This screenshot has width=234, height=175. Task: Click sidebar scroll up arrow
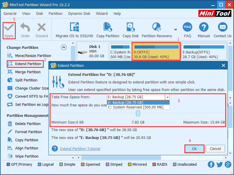click(73, 43)
